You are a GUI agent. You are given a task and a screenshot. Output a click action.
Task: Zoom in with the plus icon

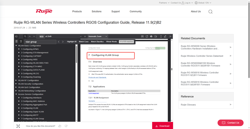pyautogui.click(x=85, y=36)
